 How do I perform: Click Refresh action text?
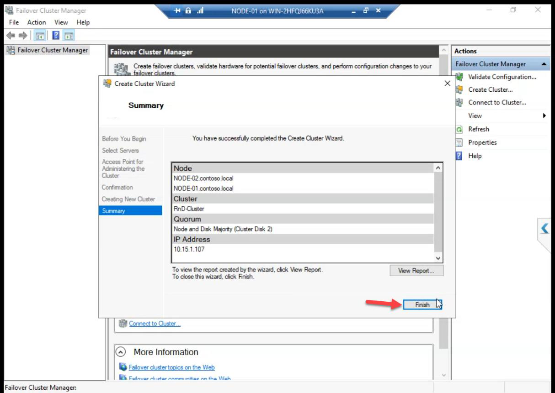click(479, 129)
